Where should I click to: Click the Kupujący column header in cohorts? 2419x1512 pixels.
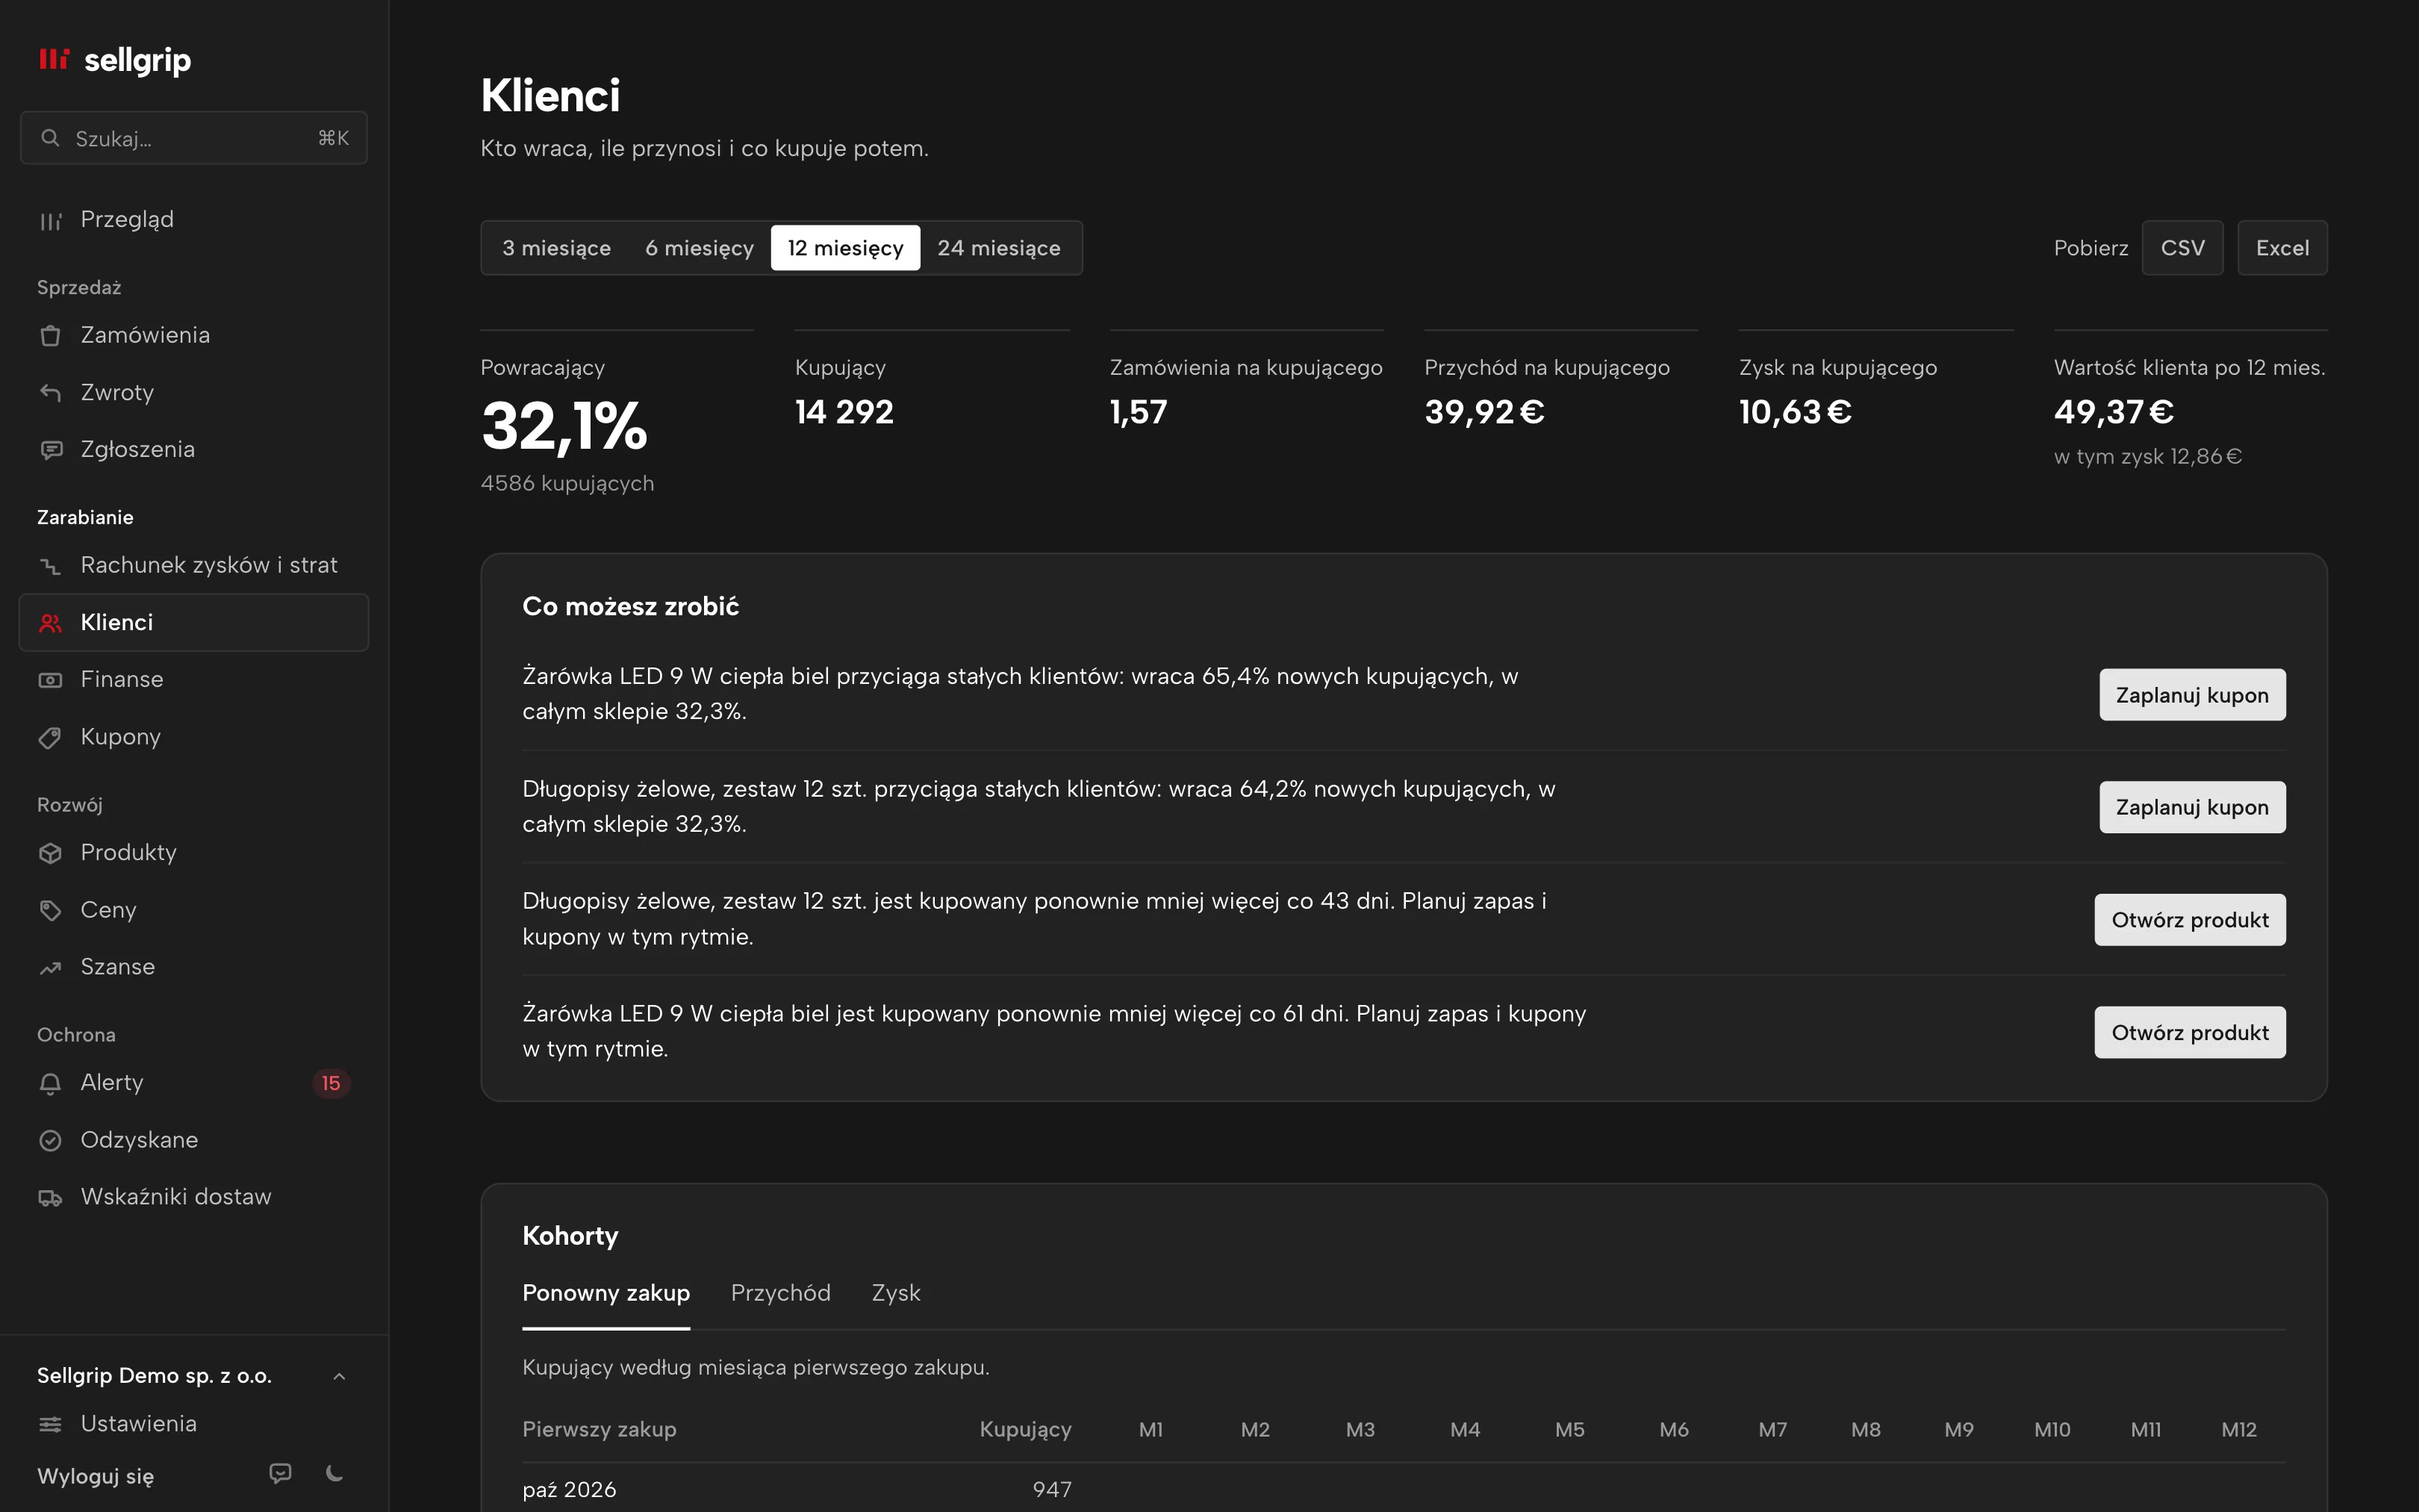point(1024,1429)
